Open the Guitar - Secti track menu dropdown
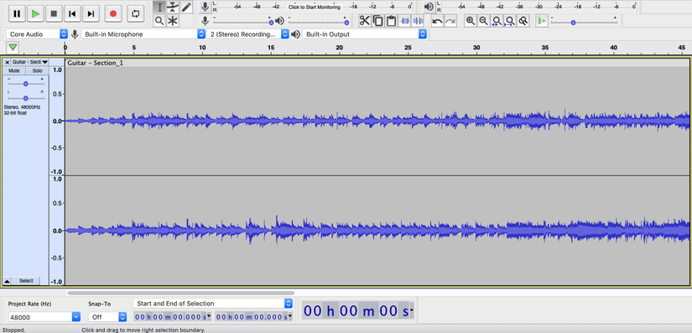Viewport: 692px width, 333px height. tap(30, 62)
